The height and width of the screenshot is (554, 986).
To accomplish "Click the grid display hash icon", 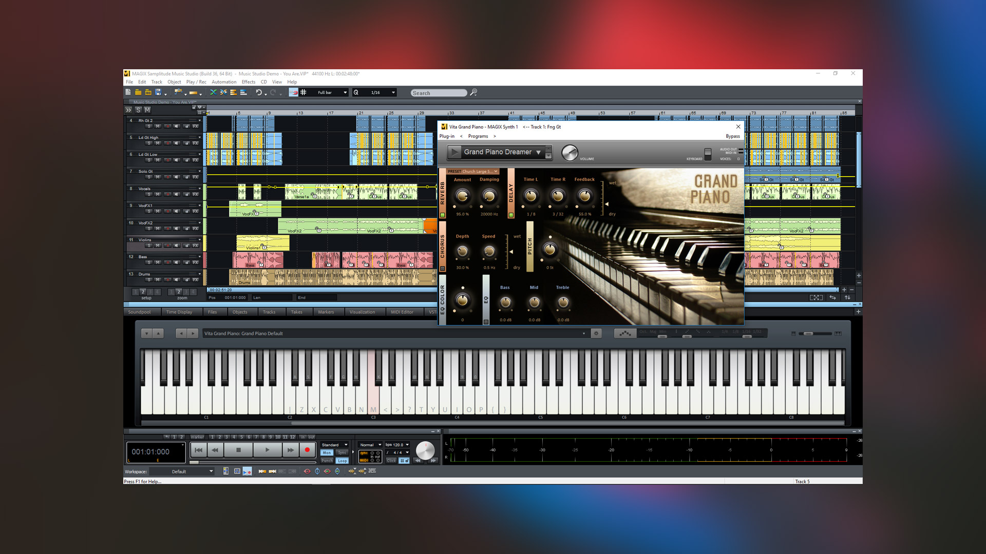I will tap(304, 92).
